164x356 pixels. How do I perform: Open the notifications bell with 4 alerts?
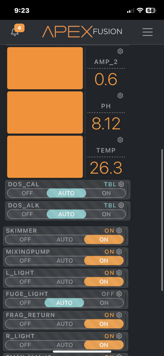point(15,32)
